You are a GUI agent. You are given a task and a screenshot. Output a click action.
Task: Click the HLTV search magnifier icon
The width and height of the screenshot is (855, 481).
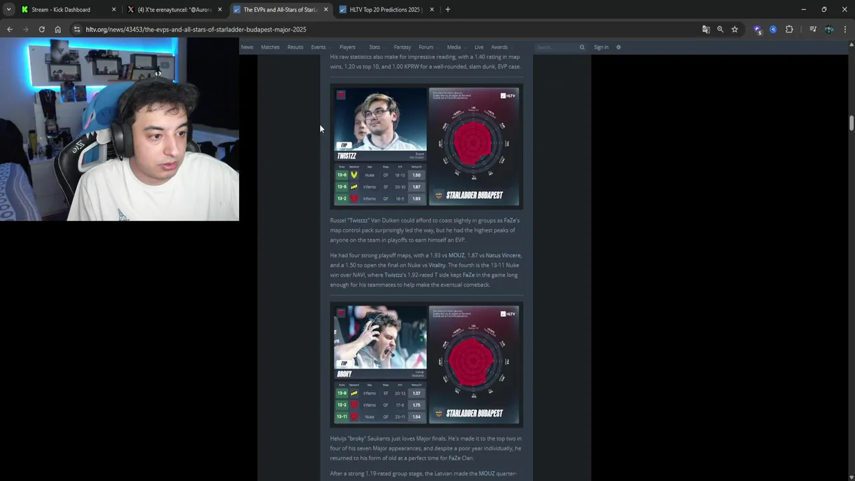582,47
